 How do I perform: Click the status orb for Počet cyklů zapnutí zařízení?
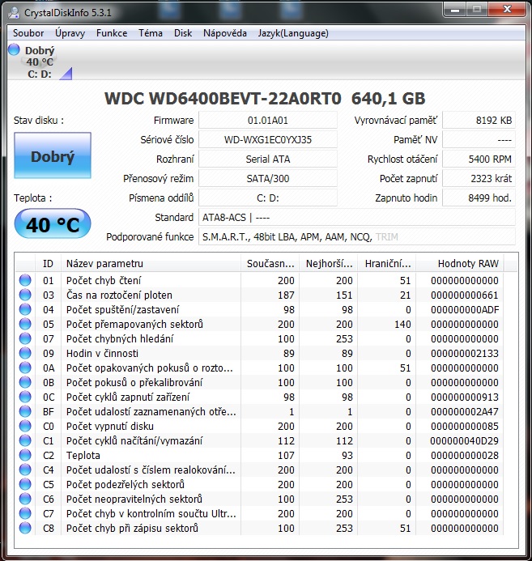(x=25, y=397)
